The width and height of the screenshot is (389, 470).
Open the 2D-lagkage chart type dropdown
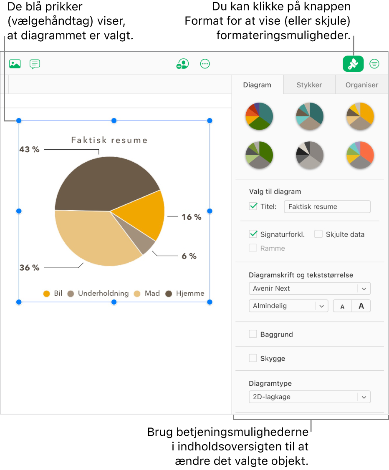pyautogui.click(x=310, y=397)
